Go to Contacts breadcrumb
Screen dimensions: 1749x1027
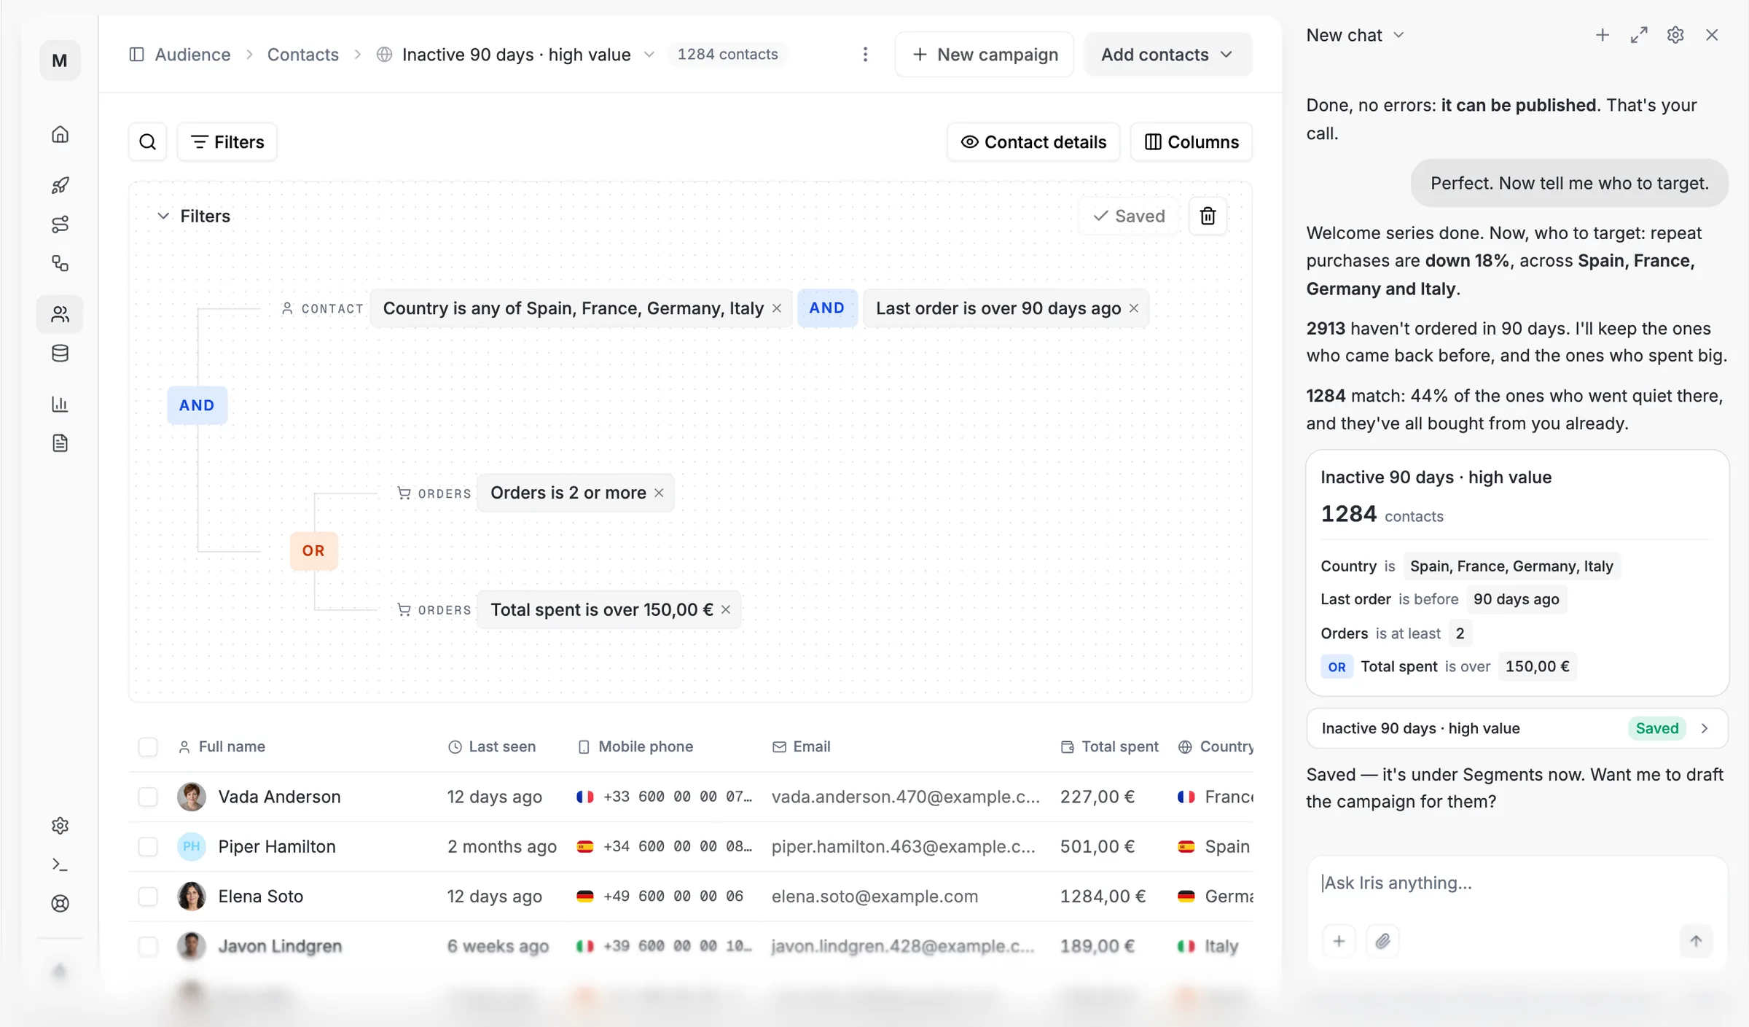(x=303, y=55)
